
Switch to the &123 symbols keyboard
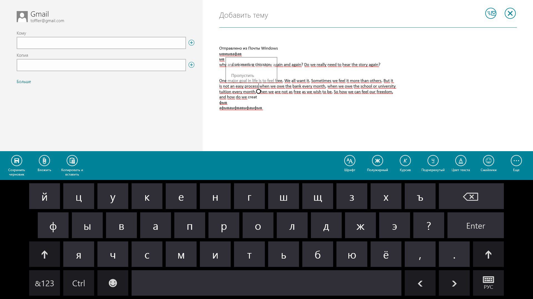[x=44, y=283]
